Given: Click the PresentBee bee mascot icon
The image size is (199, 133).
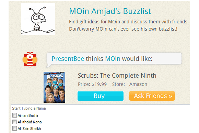Looking at the screenshot, I should 30,59.
